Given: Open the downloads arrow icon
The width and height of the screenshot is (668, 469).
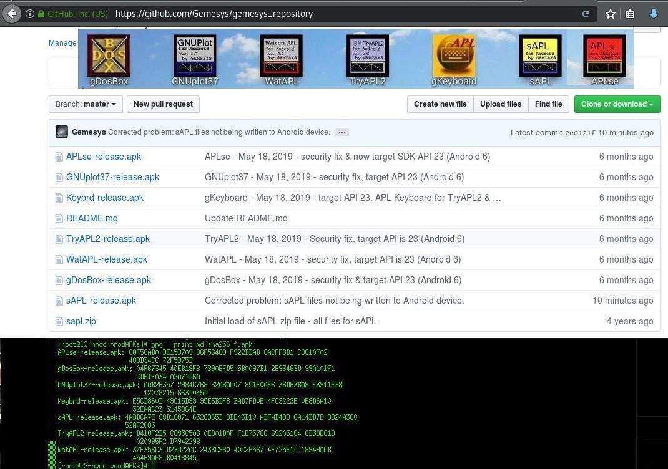Looking at the screenshot, I should (x=654, y=14).
